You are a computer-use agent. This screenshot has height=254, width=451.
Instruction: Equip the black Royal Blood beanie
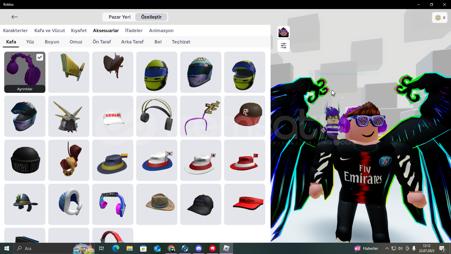click(x=25, y=160)
